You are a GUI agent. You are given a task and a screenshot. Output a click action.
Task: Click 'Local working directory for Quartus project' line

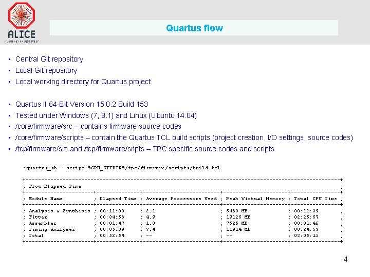point(83,82)
